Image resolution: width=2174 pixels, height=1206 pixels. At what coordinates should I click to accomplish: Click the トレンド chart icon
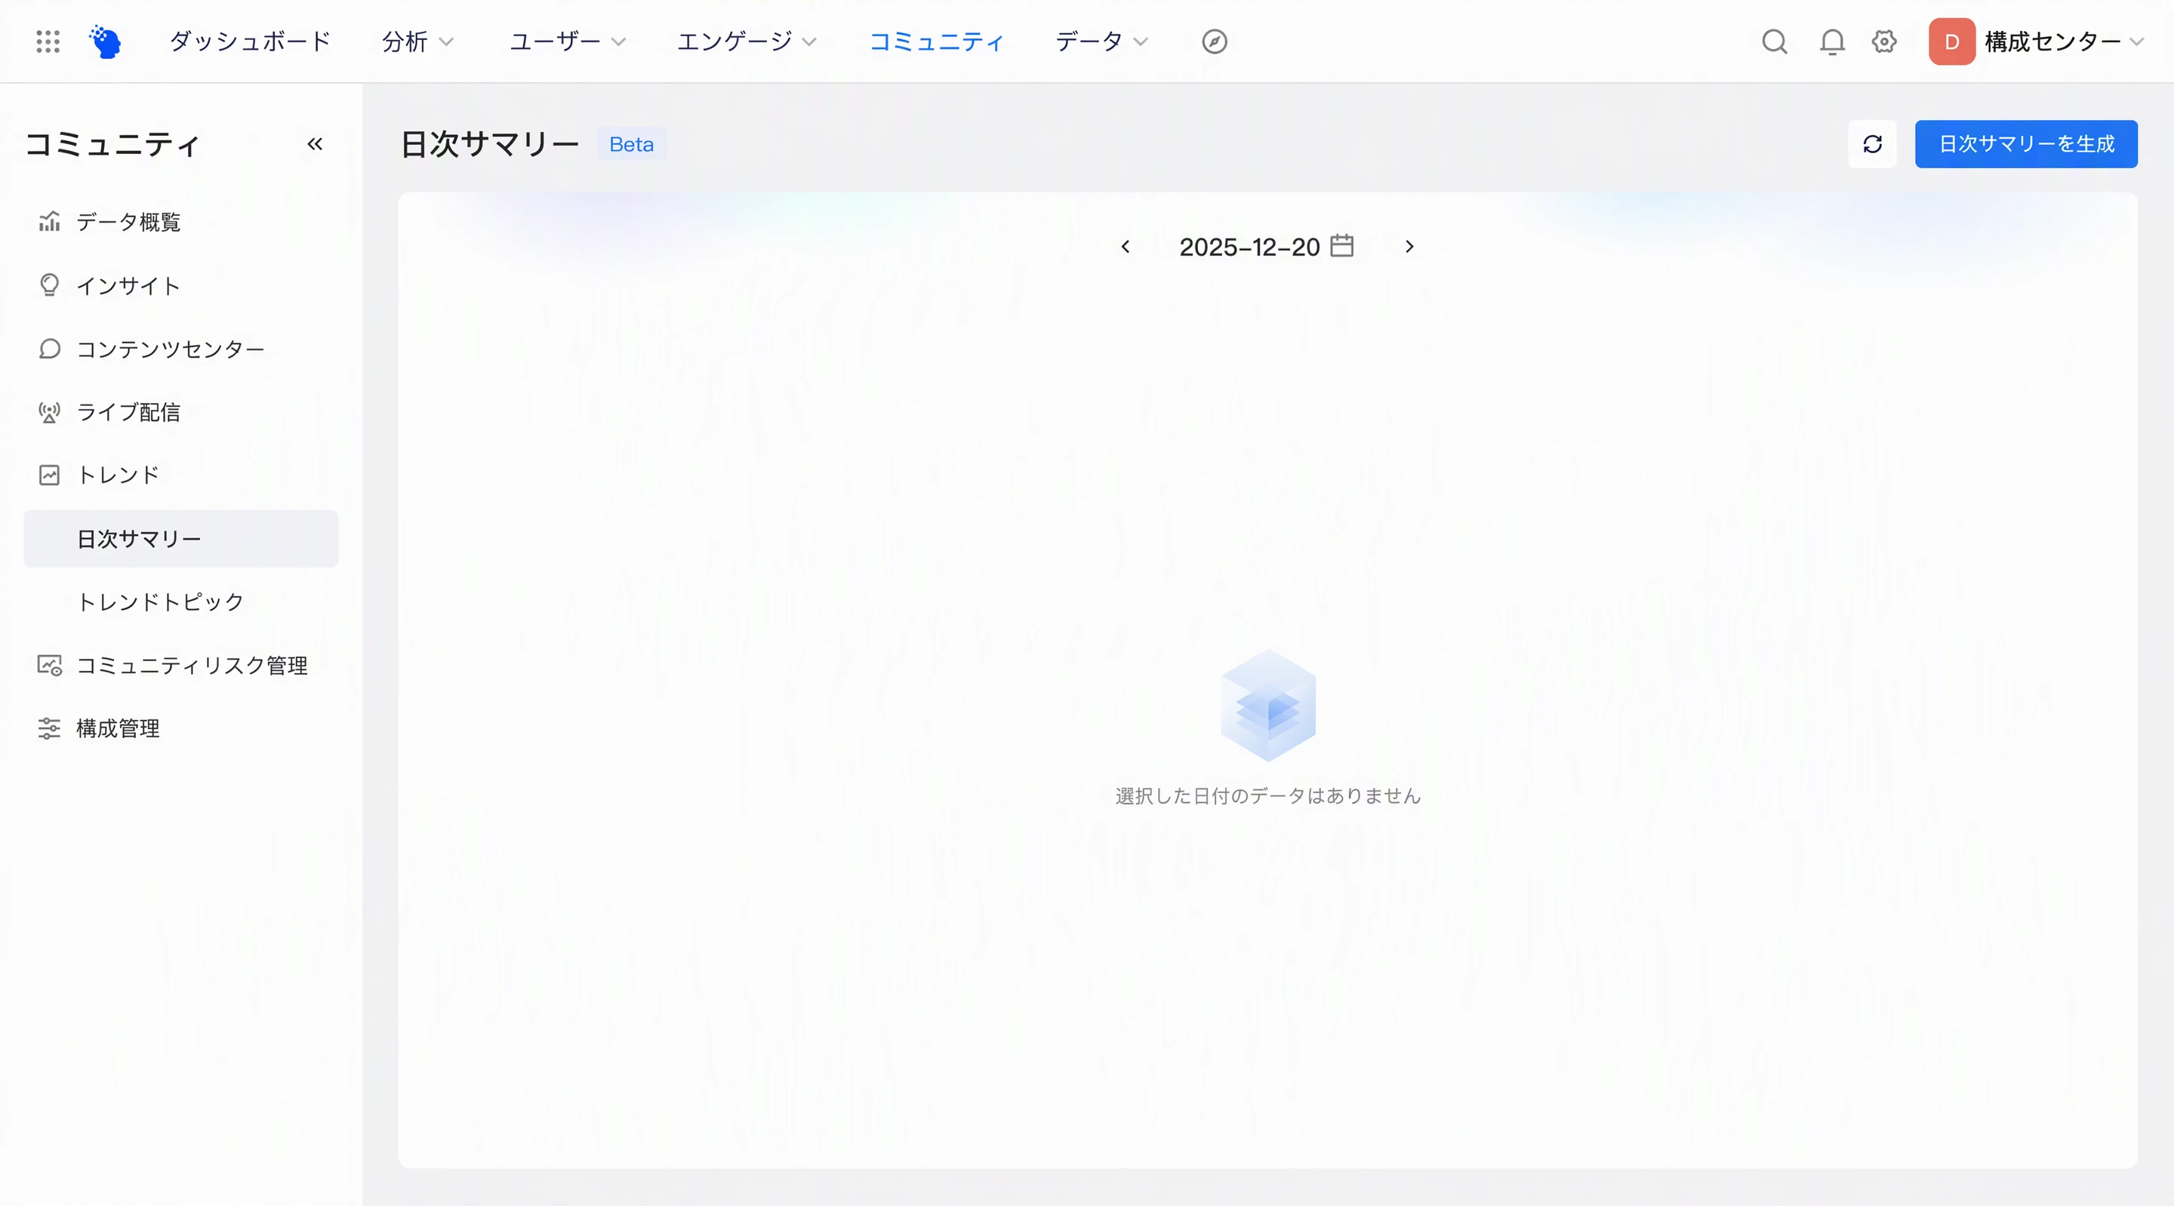tap(49, 475)
